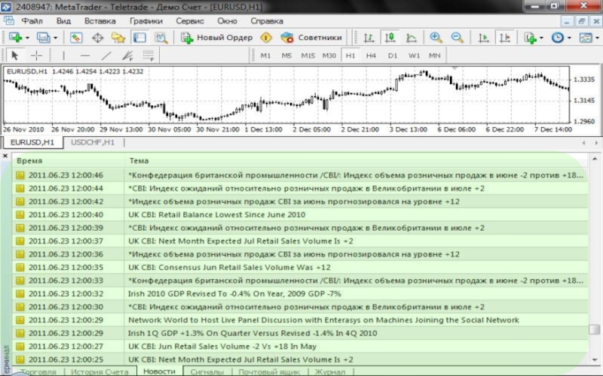Switch chart to M30 timeframe

pos(329,56)
